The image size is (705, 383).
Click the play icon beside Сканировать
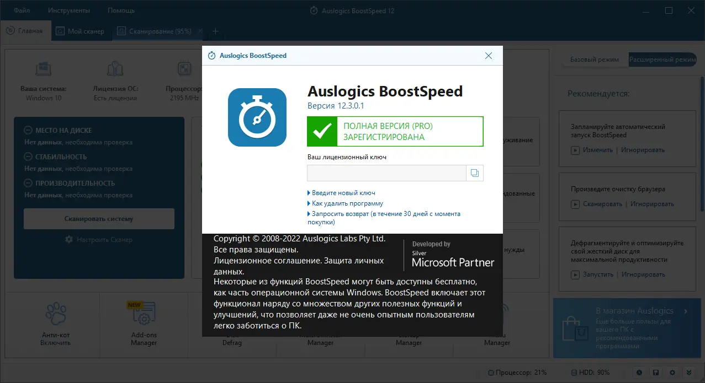pyautogui.click(x=575, y=204)
